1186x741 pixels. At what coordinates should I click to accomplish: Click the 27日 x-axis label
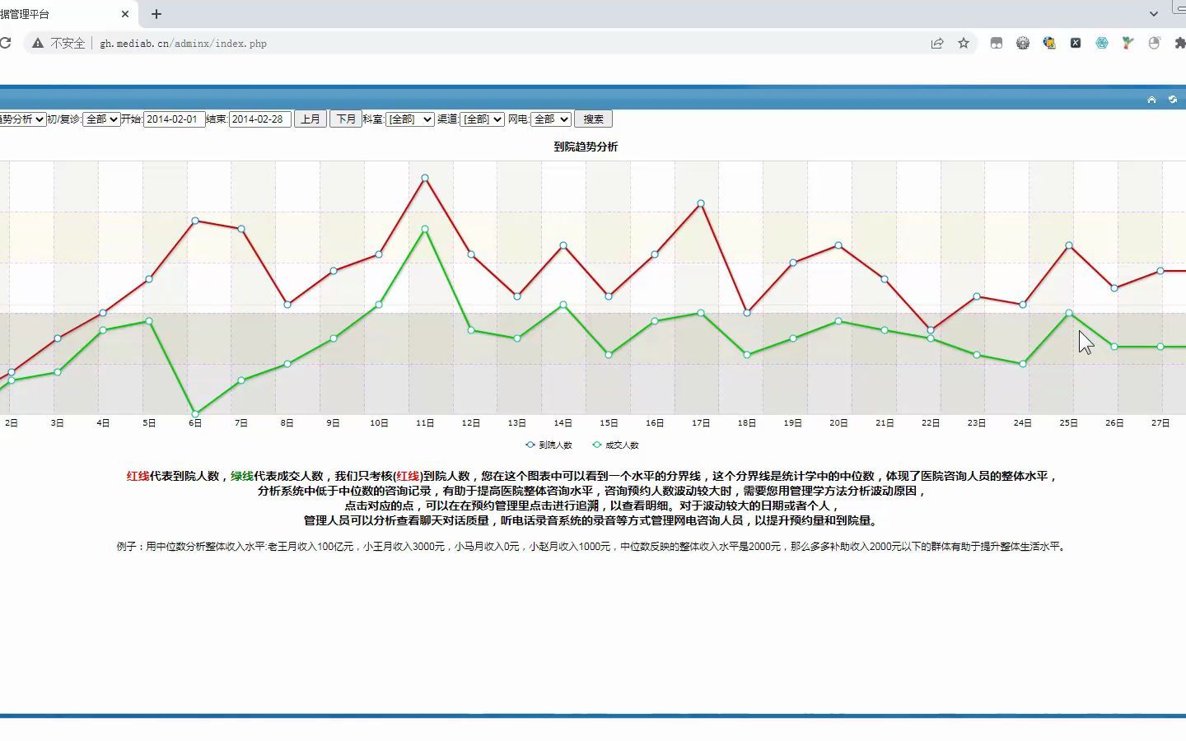tap(1160, 423)
